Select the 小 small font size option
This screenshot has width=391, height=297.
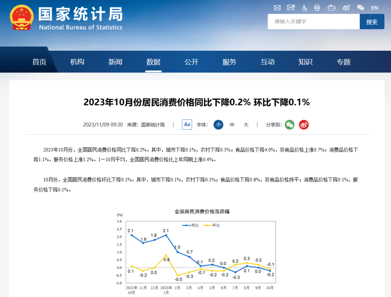point(218,125)
